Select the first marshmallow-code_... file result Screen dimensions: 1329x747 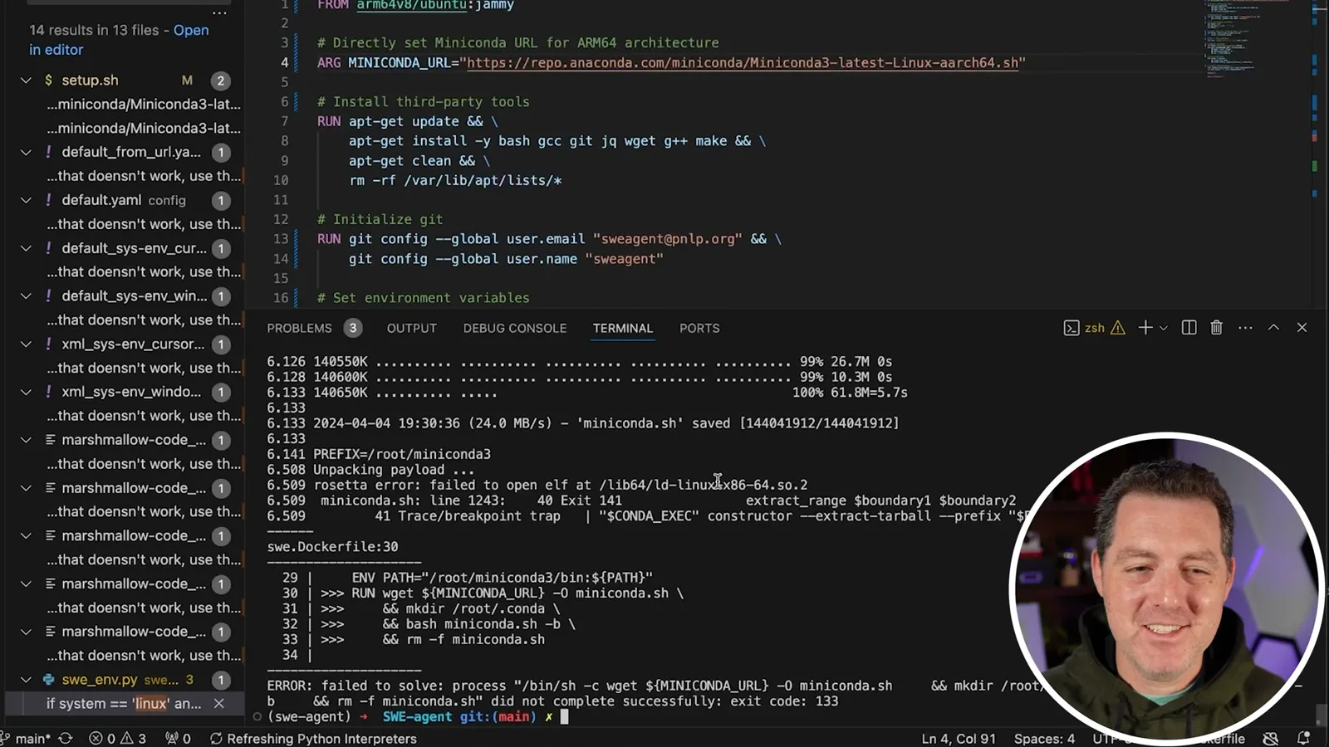click(134, 440)
